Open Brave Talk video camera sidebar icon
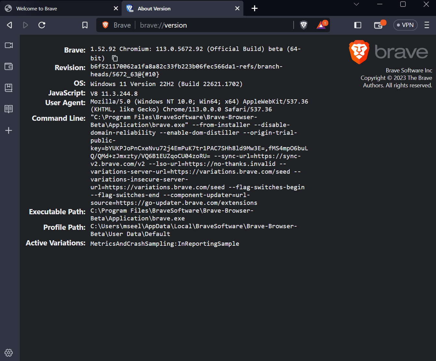This screenshot has height=361, width=436. [x=9, y=45]
